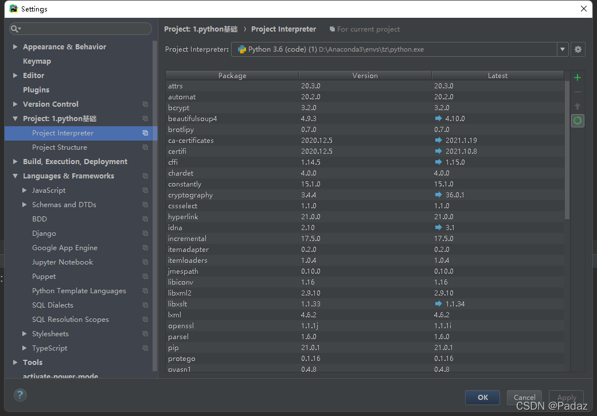Viewport: 597px width, 416px height.
Task: Open the Django settings page
Action: coord(44,233)
